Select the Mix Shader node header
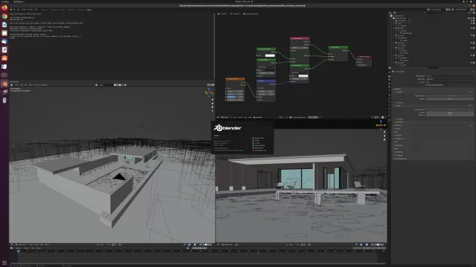Screen dimensions: 476x267 338,48
